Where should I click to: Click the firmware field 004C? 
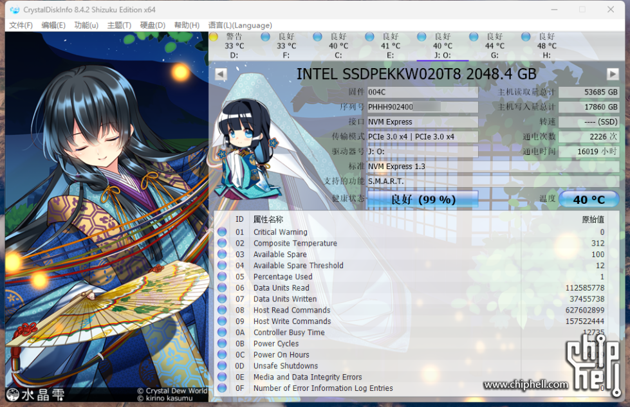point(423,92)
